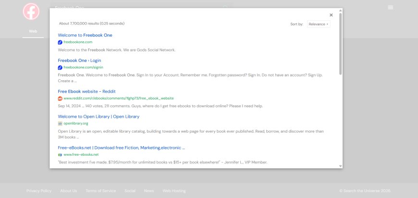Open the Sort by Relevance dropdown
Screen dimensions: 418x198
pos(319,24)
